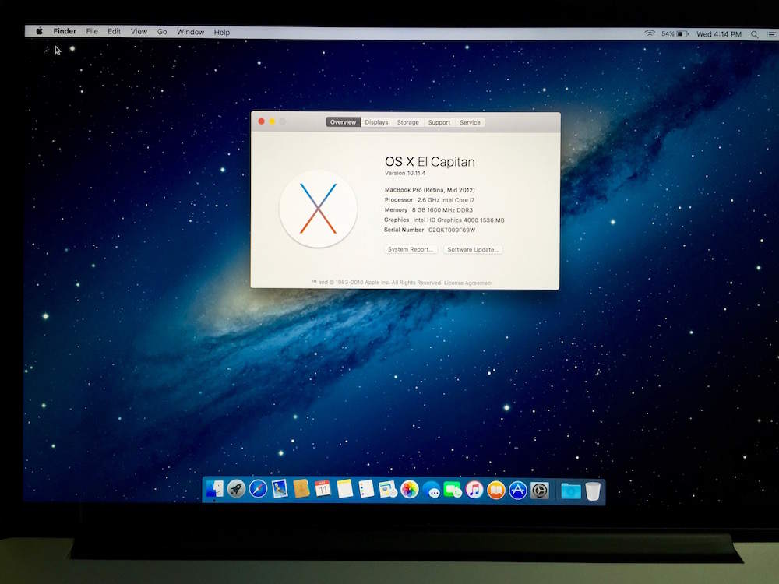
Task: Open the License Agreement link
Action: click(468, 283)
